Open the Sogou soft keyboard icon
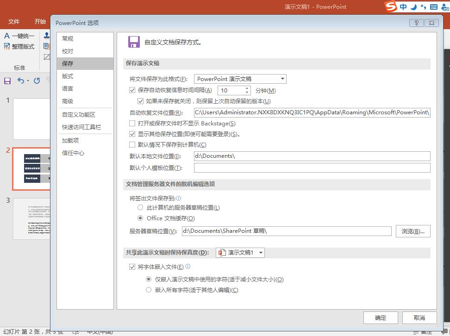 [434, 7]
